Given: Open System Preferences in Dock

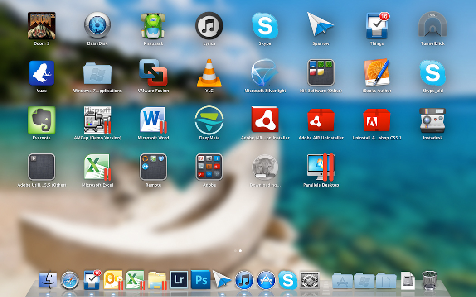Looking at the screenshot, I should [310, 280].
